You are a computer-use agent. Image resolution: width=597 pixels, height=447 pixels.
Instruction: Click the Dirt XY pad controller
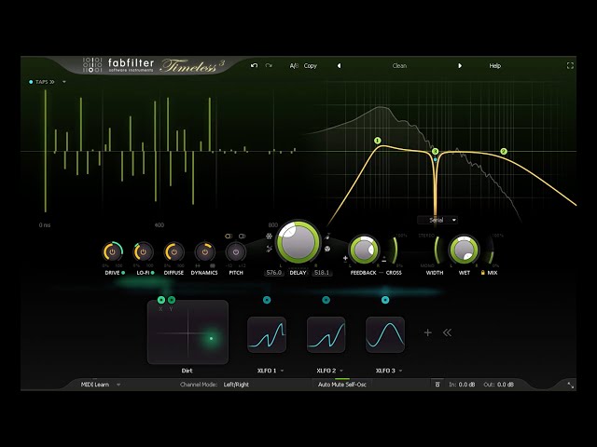click(187, 332)
